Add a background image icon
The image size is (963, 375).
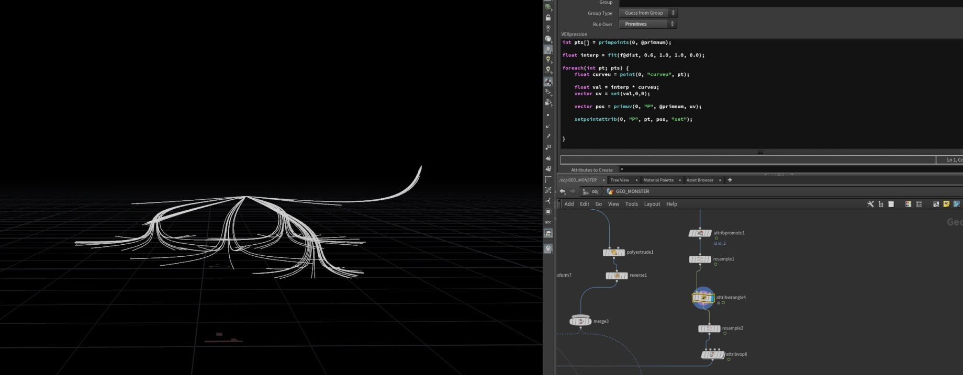point(957,204)
